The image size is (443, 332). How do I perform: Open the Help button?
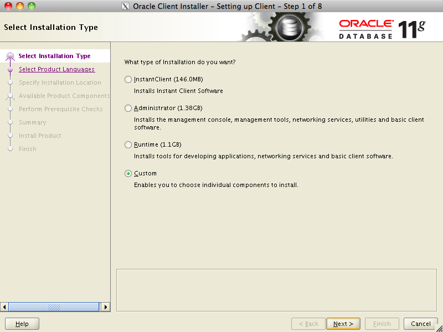click(x=22, y=324)
